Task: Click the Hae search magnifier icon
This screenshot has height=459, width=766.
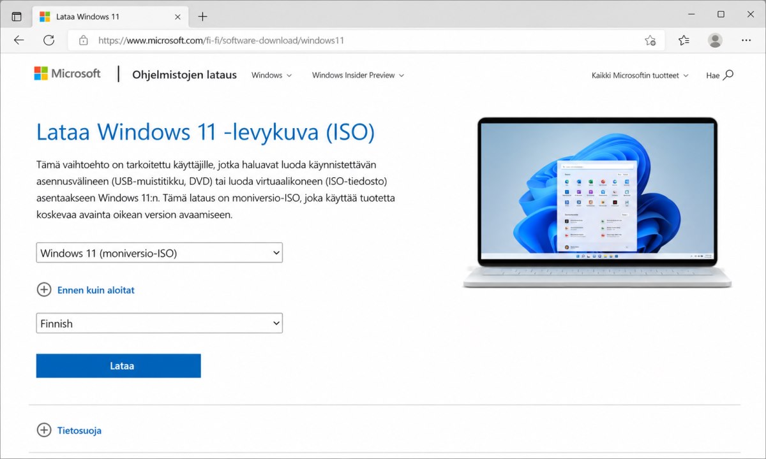Action: click(x=728, y=75)
